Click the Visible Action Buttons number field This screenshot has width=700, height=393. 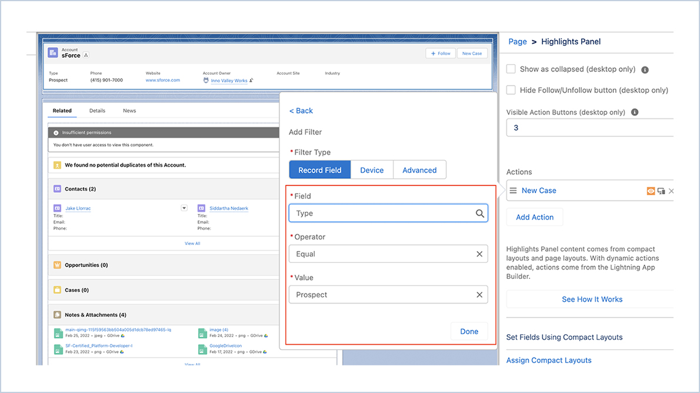[589, 127]
